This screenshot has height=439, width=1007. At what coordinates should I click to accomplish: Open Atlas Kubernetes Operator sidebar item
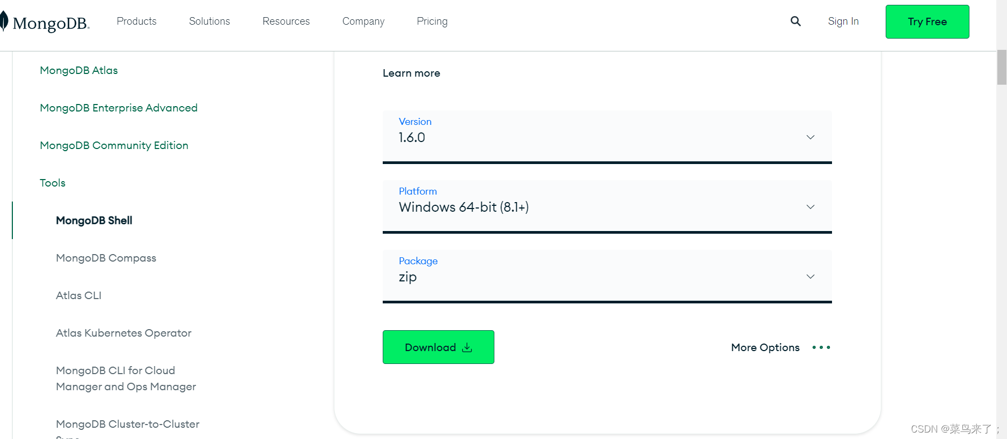click(123, 333)
